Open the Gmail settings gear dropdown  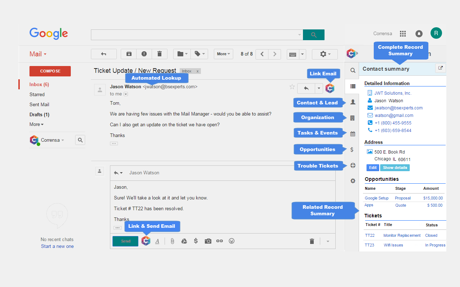click(x=325, y=54)
